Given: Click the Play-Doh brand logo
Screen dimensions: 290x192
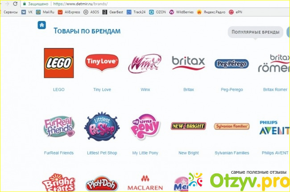Looking at the screenshot, I should [x=102, y=184].
